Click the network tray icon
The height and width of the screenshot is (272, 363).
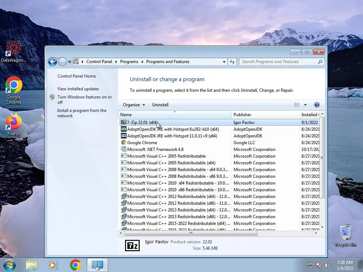[310, 265]
